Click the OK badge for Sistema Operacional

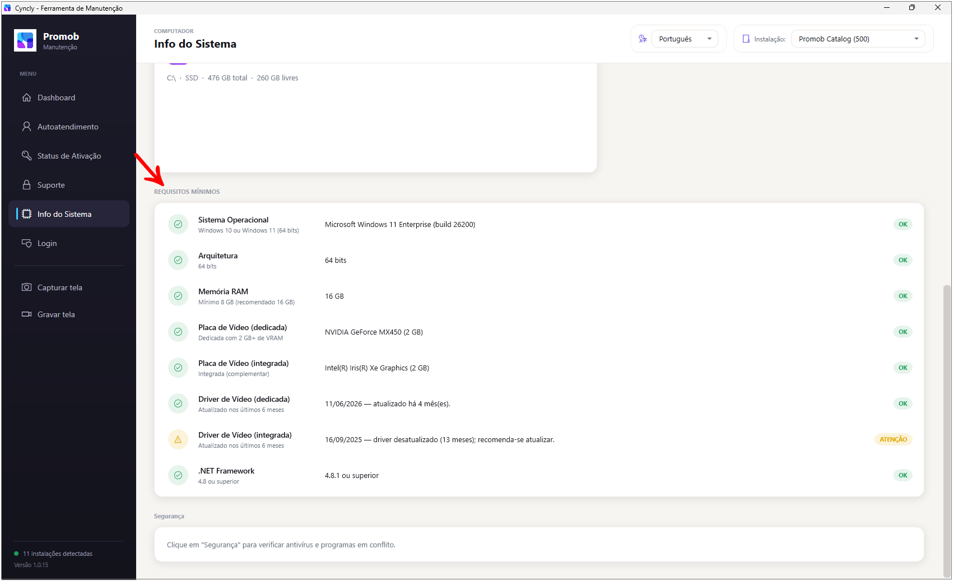903,224
